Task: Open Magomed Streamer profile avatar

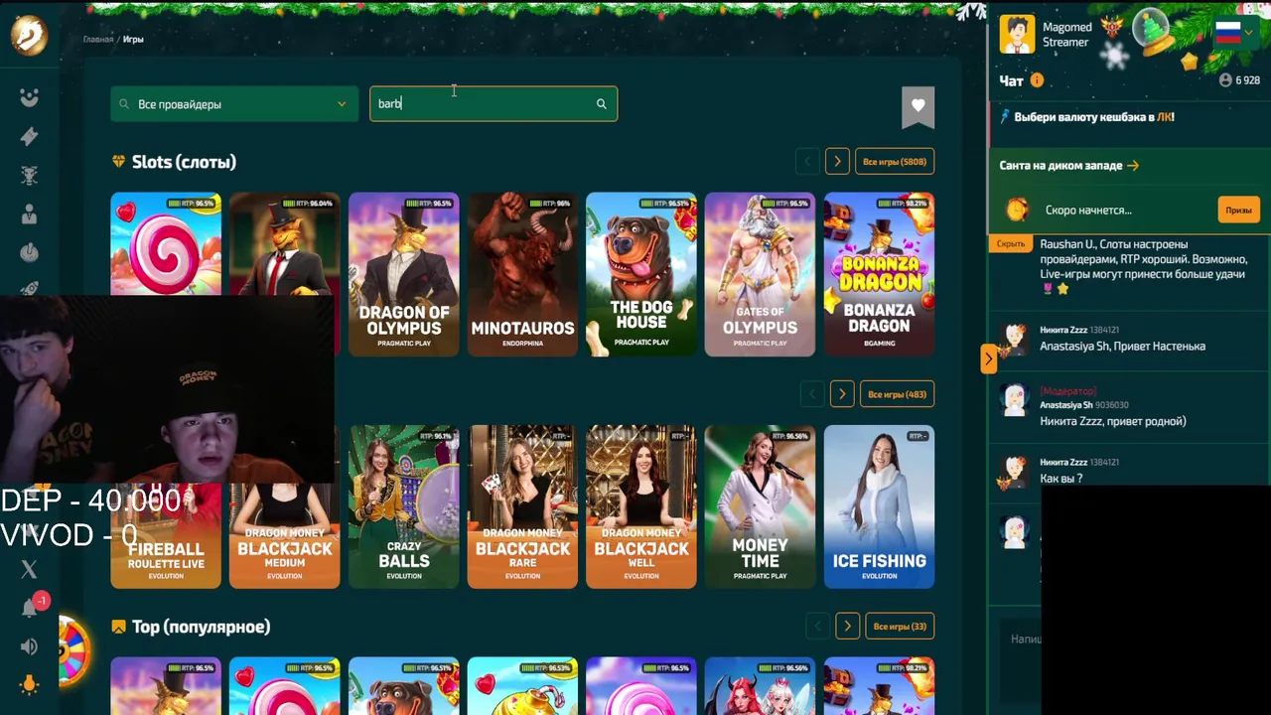Action: coord(1017,34)
